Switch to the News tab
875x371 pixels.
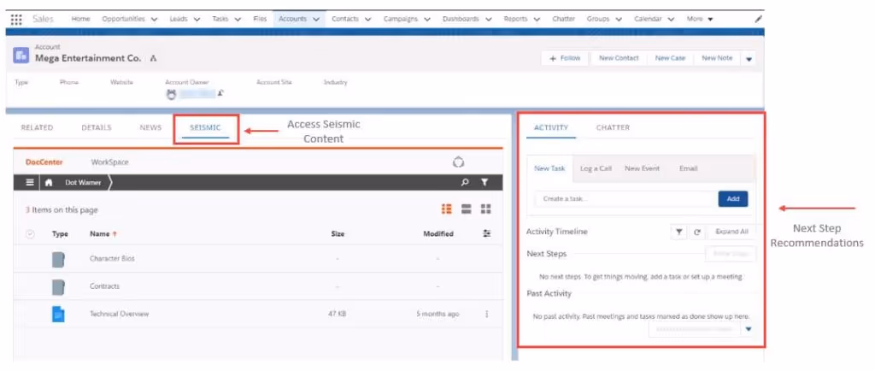click(150, 127)
